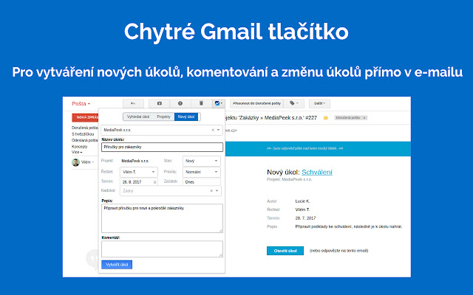
Task: Click the Popis textarea resize handle
Action: (x=221, y=231)
